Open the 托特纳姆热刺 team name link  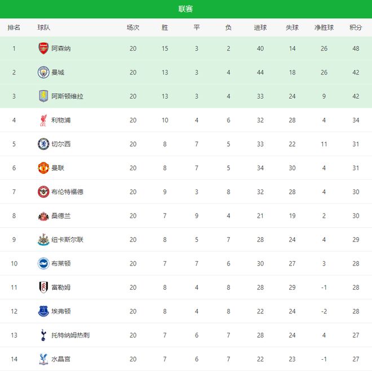pos(70,335)
